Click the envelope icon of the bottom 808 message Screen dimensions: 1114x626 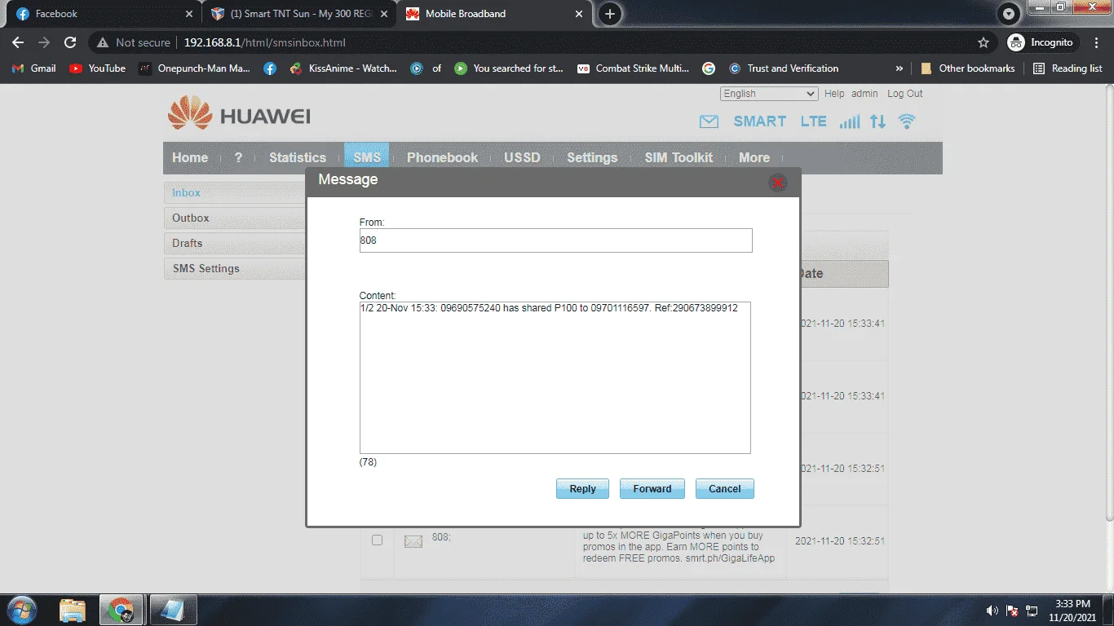pos(413,541)
